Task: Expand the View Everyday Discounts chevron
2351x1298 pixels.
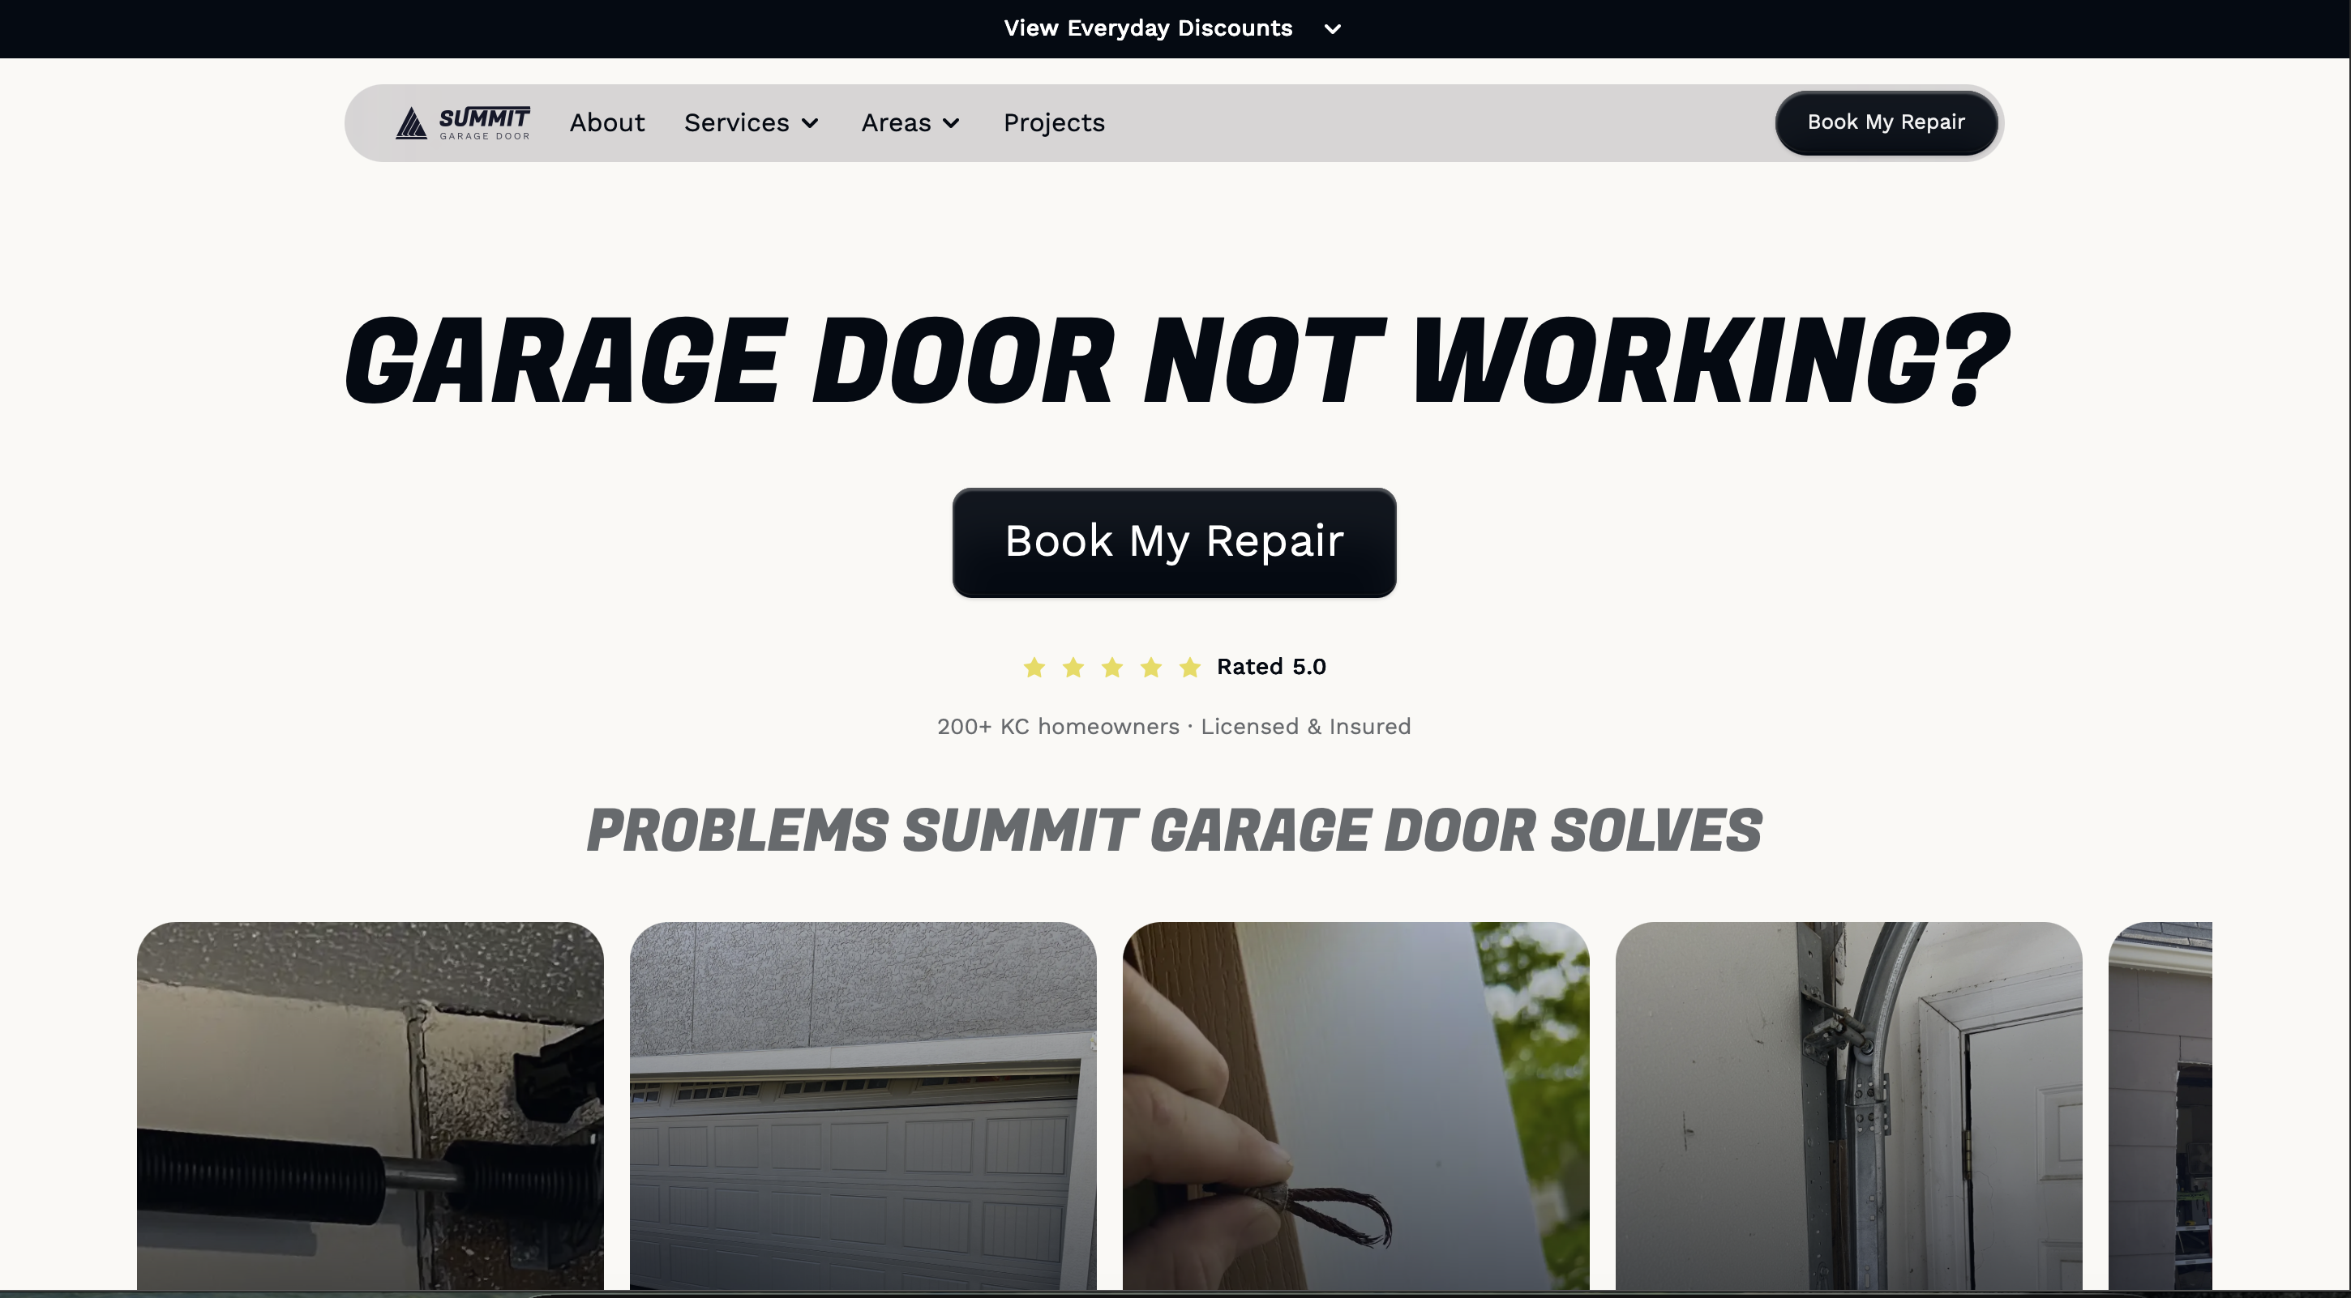Action: [1333, 29]
